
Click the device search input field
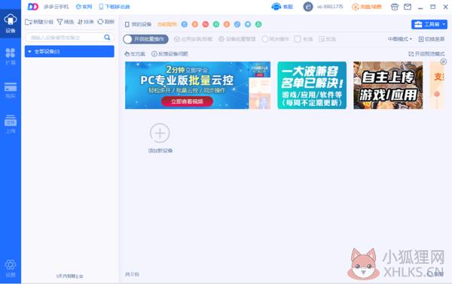(x=66, y=38)
